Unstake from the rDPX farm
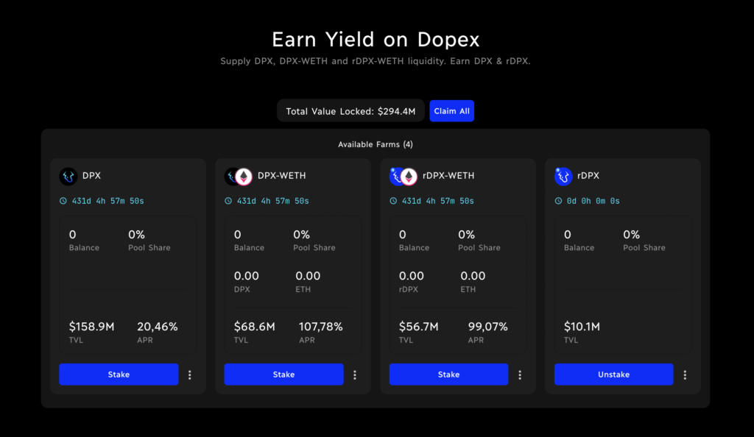754x437 pixels. (x=613, y=374)
